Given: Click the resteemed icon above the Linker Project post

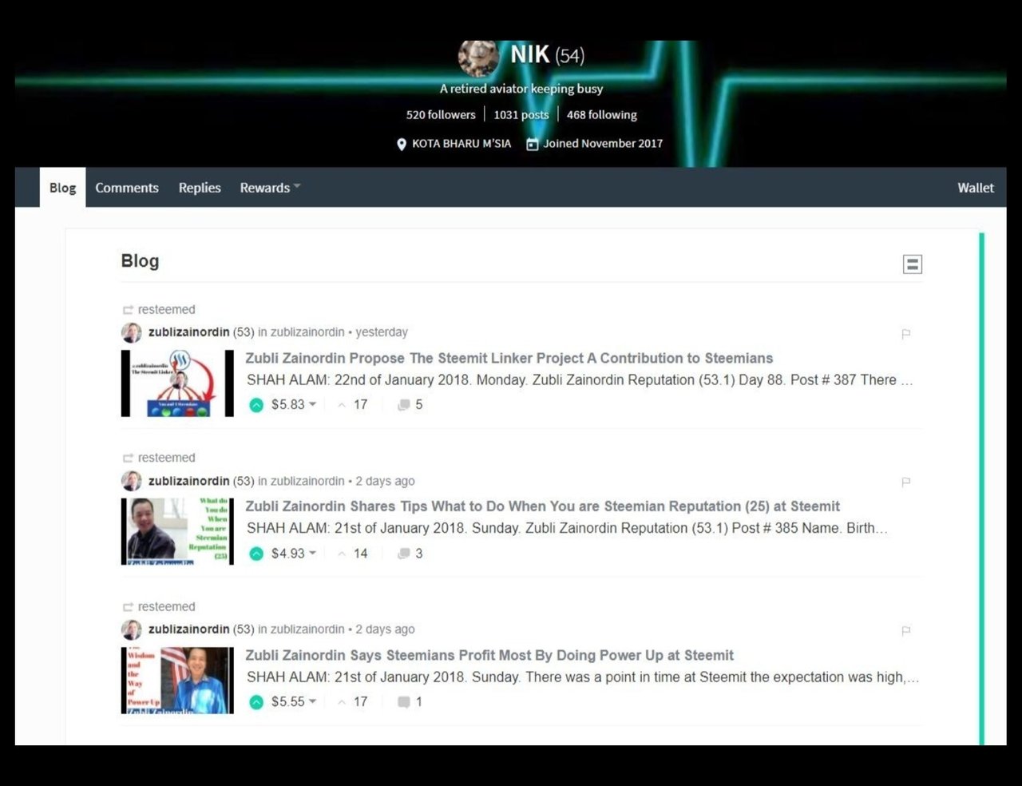Looking at the screenshot, I should [128, 310].
